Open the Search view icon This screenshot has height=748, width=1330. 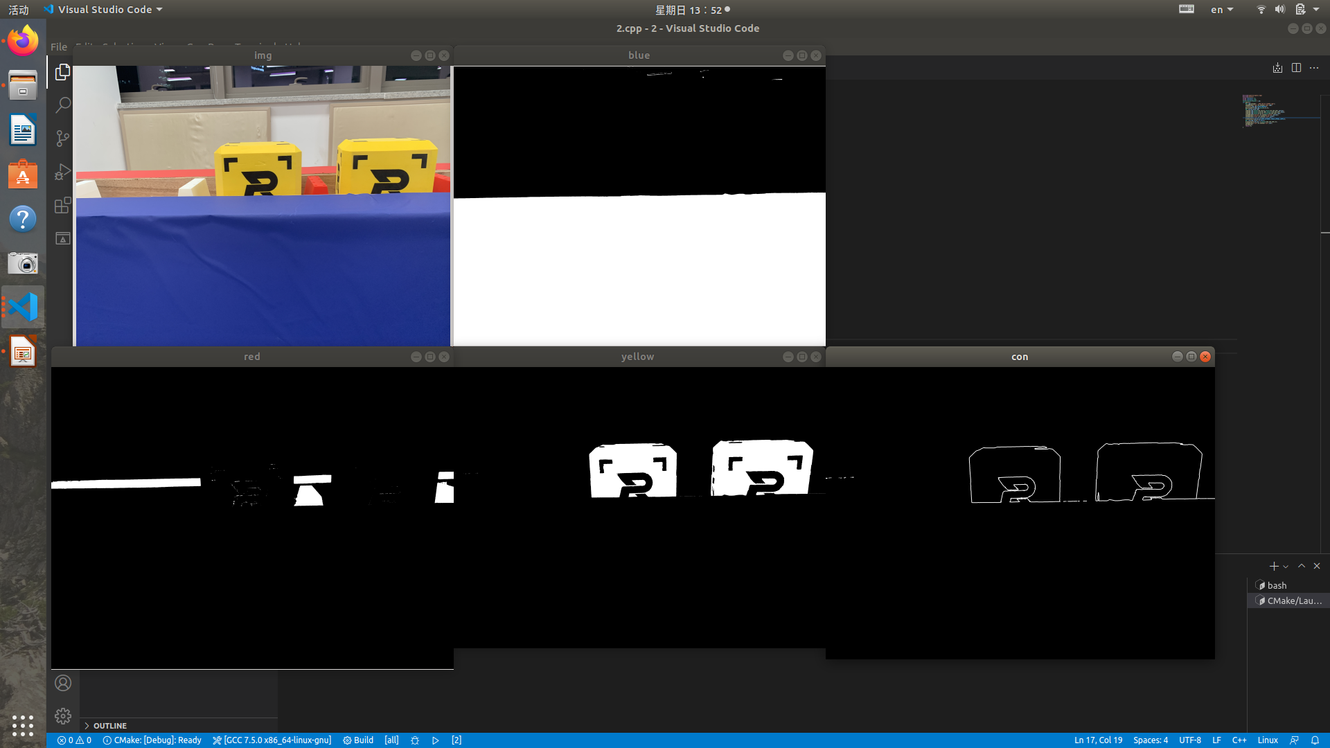[x=62, y=105]
